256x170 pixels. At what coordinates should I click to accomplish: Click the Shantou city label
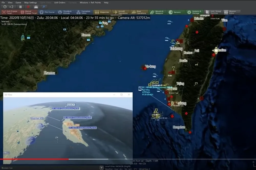[x=49, y=73]
